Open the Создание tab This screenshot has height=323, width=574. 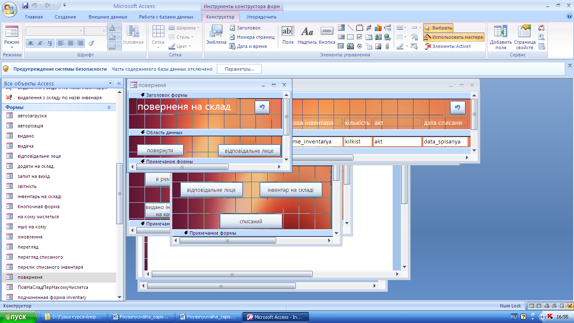click(65, 17)
